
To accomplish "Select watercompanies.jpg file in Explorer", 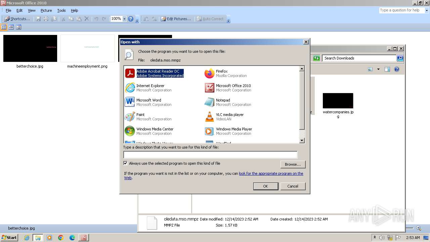I will pyautogui.click(x=338, y=105).
